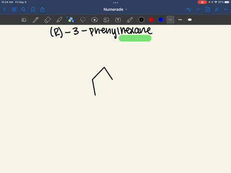Redo the last action
The width and height of the screenshot is (231, 173).
point(198,10)
